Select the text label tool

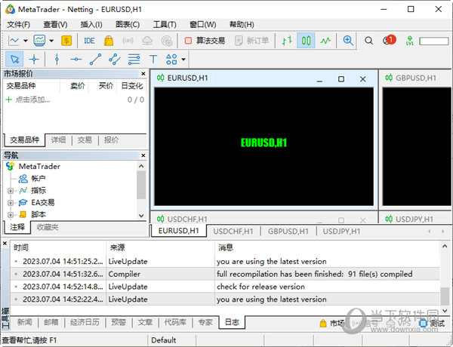click(x=153, y=58)
